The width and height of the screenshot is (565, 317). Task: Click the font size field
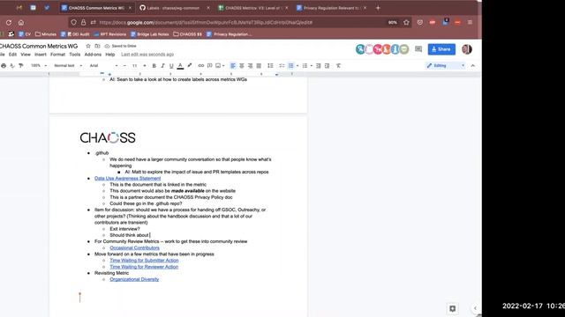click(x=134, y=66)
